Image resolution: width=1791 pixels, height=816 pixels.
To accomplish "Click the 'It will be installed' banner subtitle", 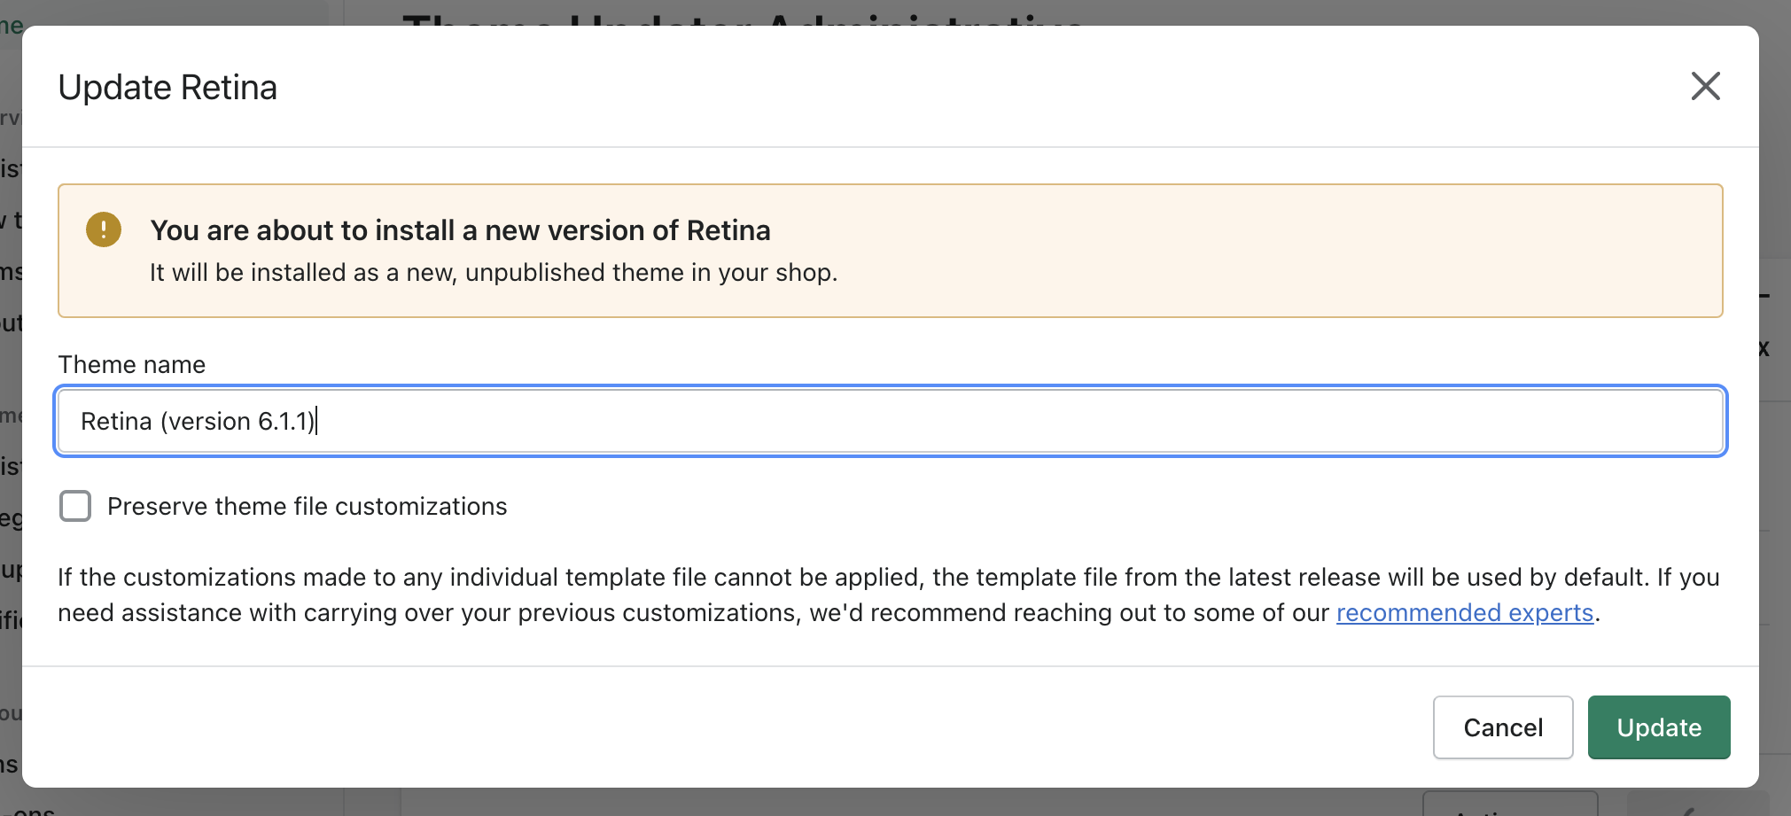I will pos(493,272).
